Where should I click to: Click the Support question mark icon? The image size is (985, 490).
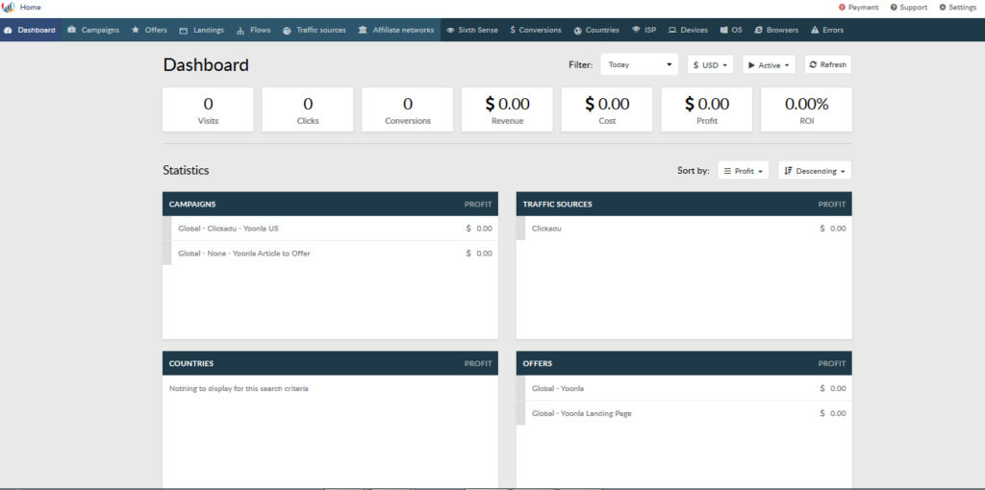click(x=894, y=8)
